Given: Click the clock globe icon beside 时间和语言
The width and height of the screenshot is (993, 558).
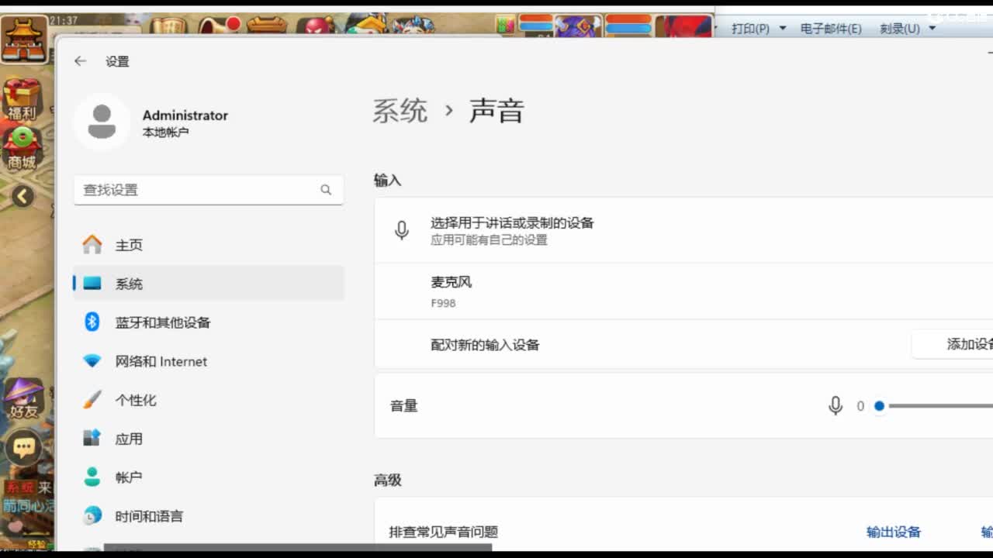Looking at the screenshot, I should [92, 516].
